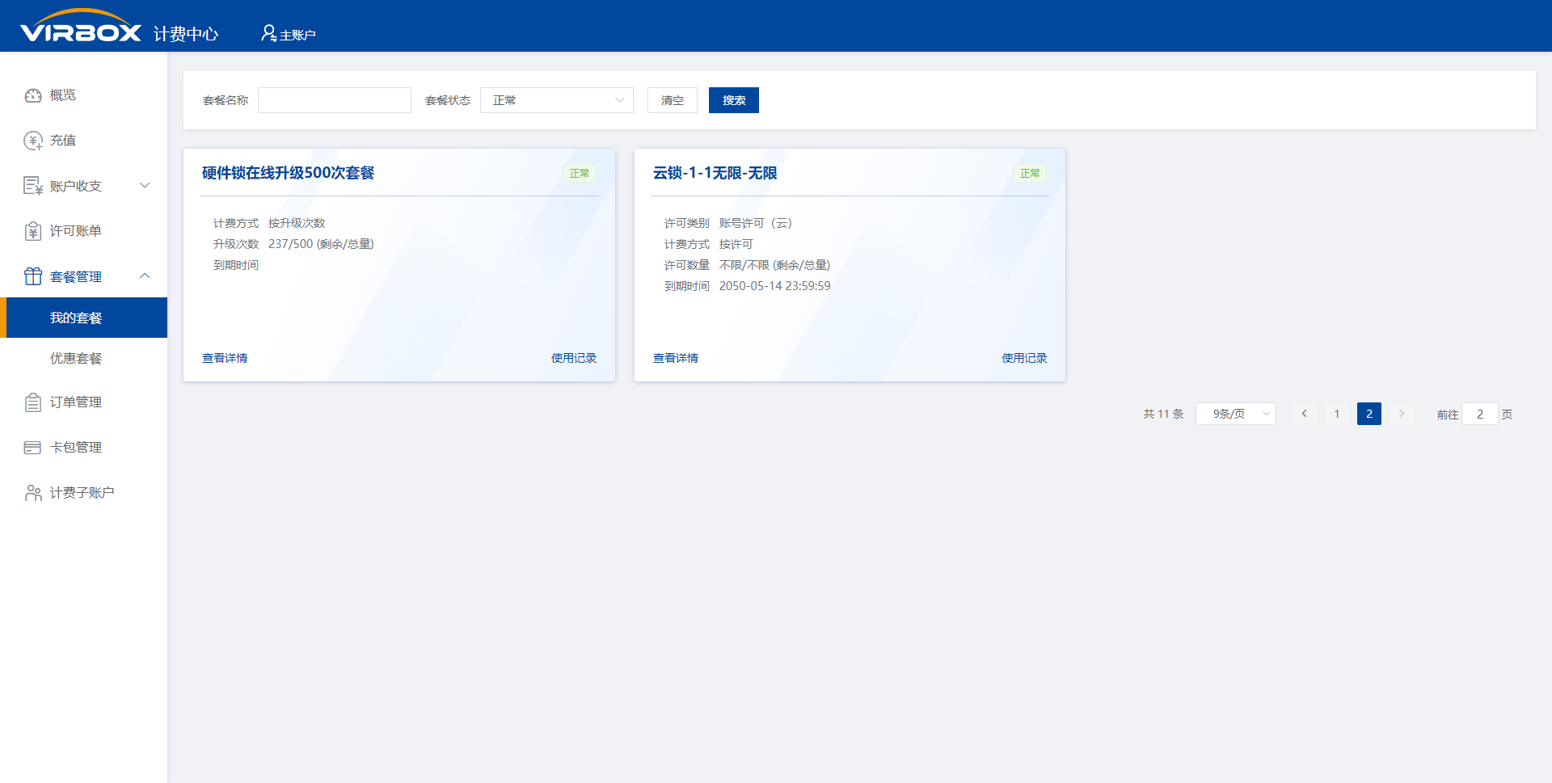Click the 按升级次数 value
Viewport: 1552px width, 783px height.
297,223
